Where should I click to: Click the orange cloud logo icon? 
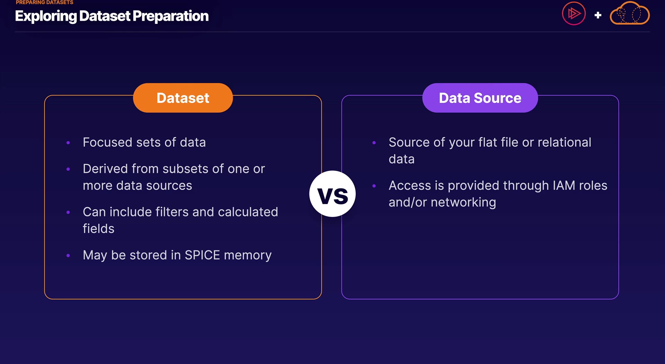point(629,14)
